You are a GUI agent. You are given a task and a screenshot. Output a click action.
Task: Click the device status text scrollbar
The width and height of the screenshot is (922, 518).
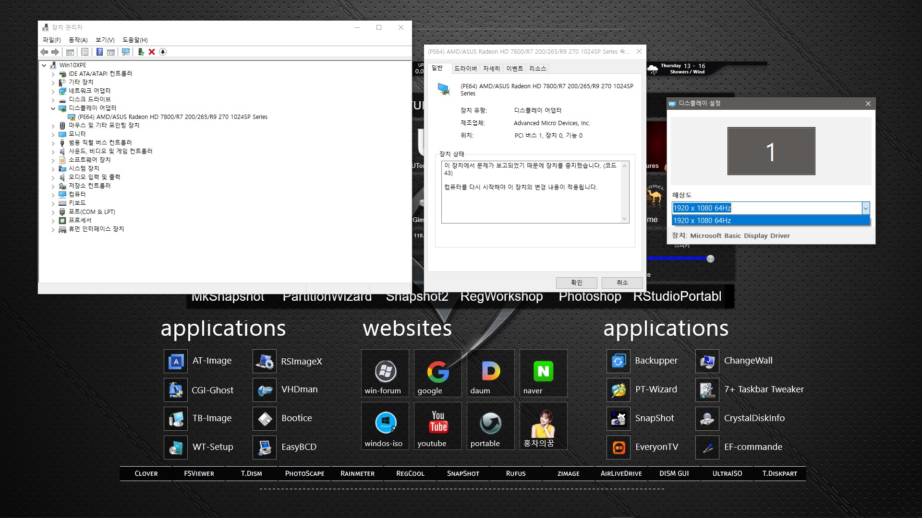tap(624, 192)
